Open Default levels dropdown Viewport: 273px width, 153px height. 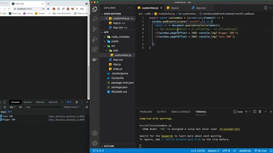pyautogui.click(x=72, y=107)
